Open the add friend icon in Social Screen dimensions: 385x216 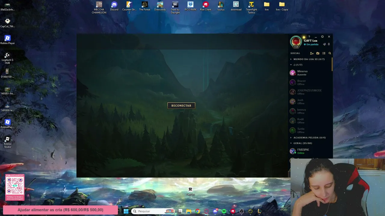[x=312, y=53]
